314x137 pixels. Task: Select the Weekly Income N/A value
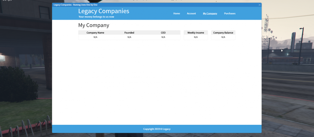pyautogui.click(x=196, y=37)
